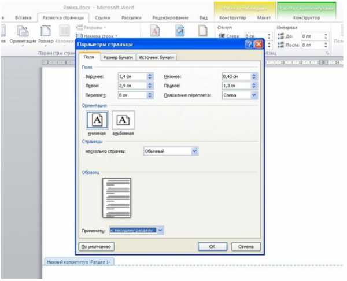Click the Отступ Слева value field
The width and height of the screenshot is (347, 281).
point(255,36)
